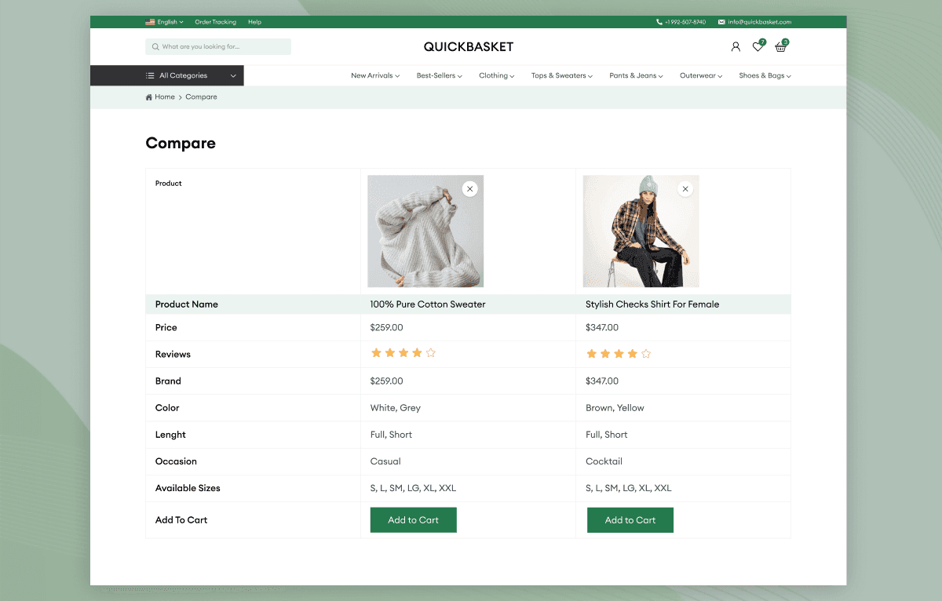
Task: Rate the Cotton Sweater's empty fifth star
Action: point(430,353)
